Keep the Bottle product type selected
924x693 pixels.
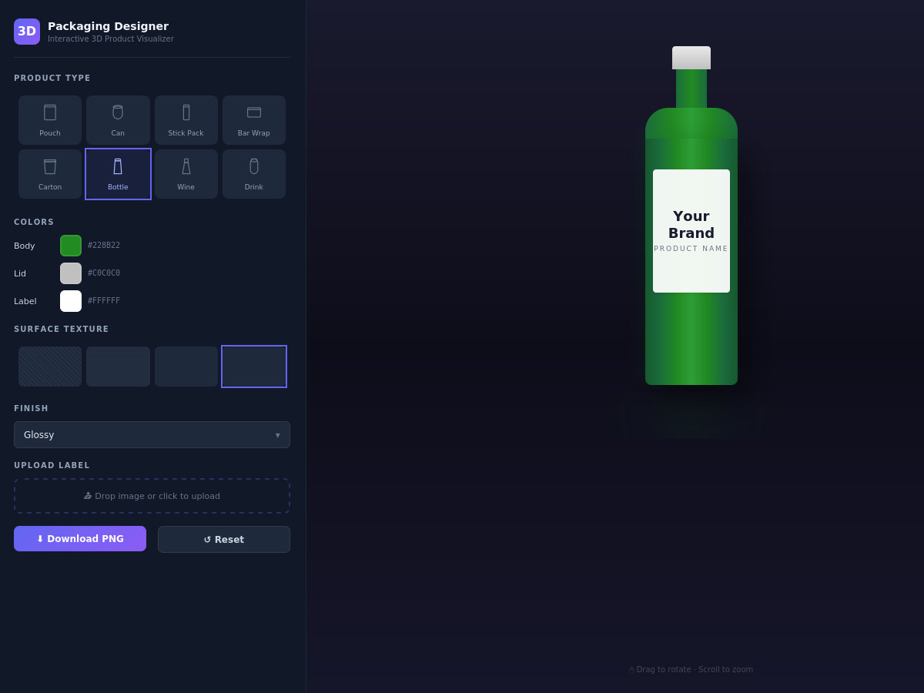tap(118, 173)
